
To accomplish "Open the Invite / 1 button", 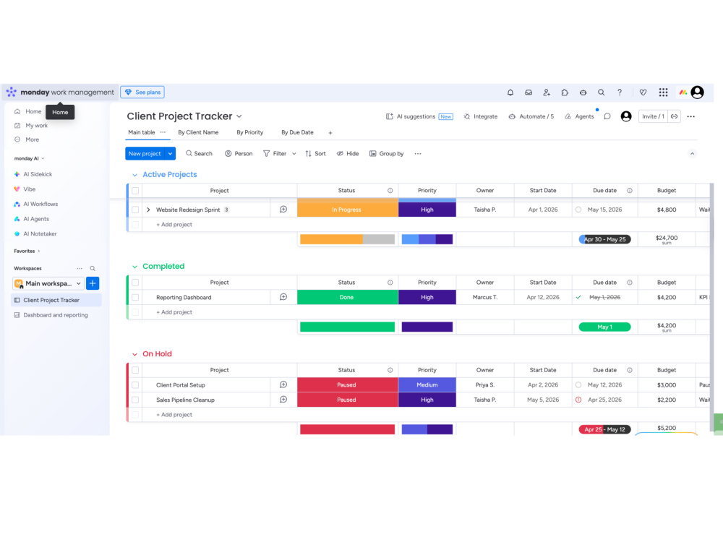I will pyautogui.click(x=653, y=116).
